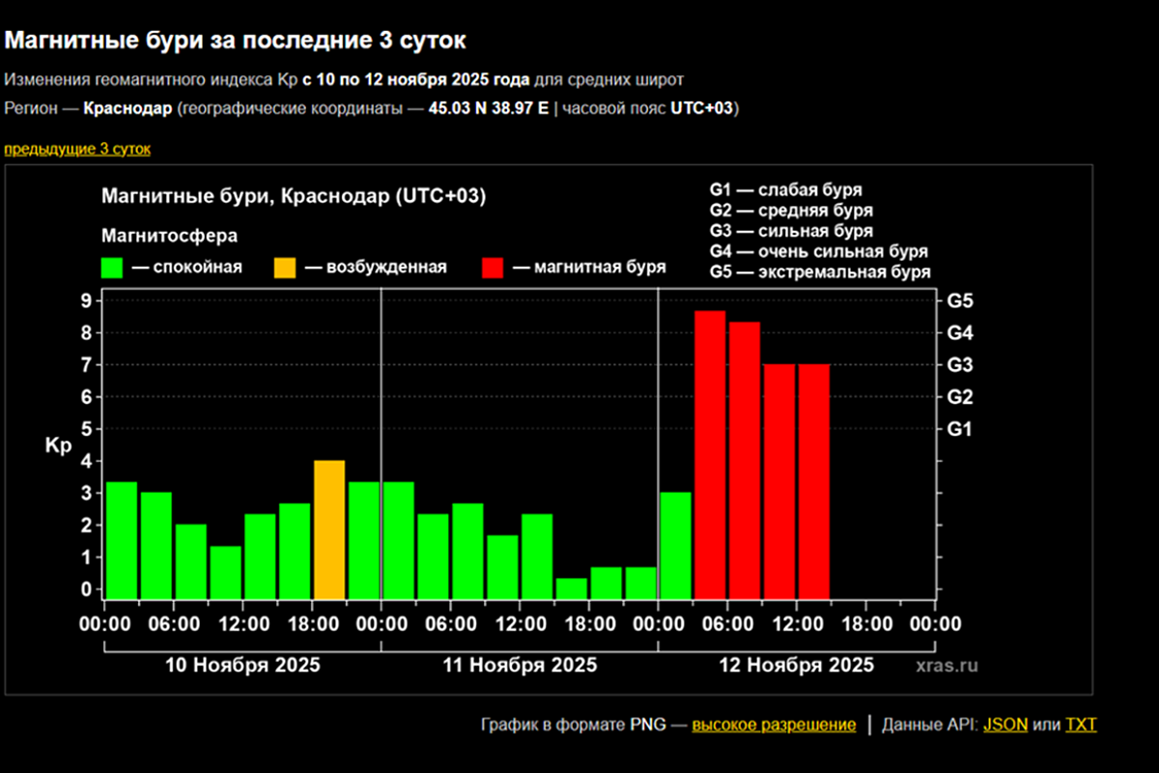Click the "12 Ноября 2025" date label
The image size is (1159, 773).
[x=797, y=665]
